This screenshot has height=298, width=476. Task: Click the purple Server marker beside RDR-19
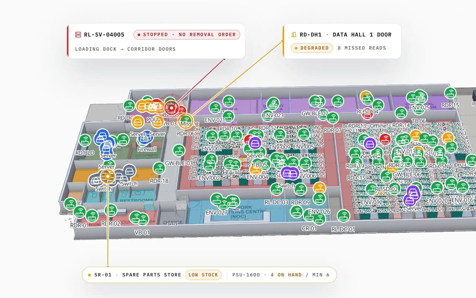pyautogui.click(x=370, y=144)
